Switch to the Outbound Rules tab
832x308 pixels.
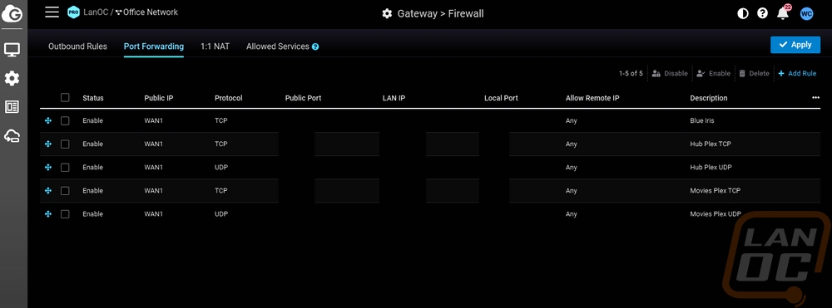77,46
